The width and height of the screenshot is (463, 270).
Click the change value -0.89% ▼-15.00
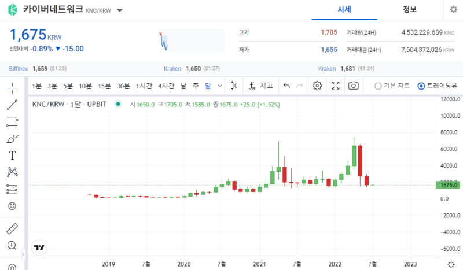(x=57, y=49)
